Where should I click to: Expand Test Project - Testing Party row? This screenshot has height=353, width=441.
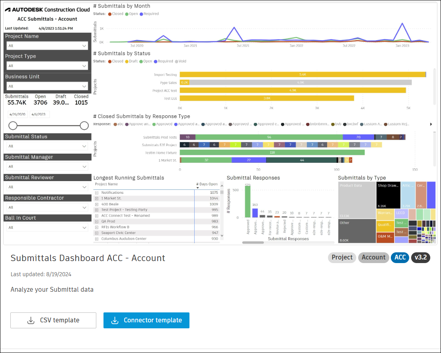click(x=97, y=210)
